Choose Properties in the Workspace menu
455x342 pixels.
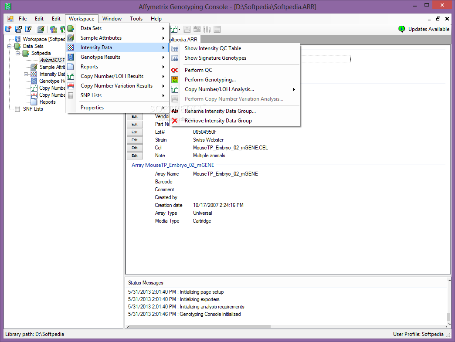pyautogui.click(x=117, y=107)
